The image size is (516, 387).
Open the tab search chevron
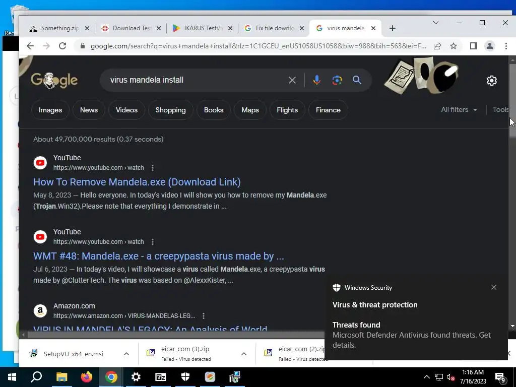click(436, 23)
